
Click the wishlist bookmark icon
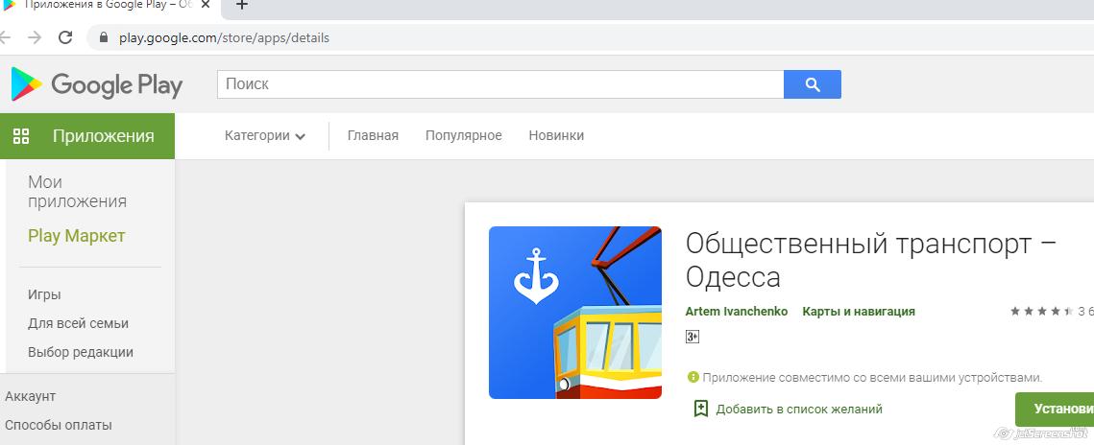[x=701, y=409]
